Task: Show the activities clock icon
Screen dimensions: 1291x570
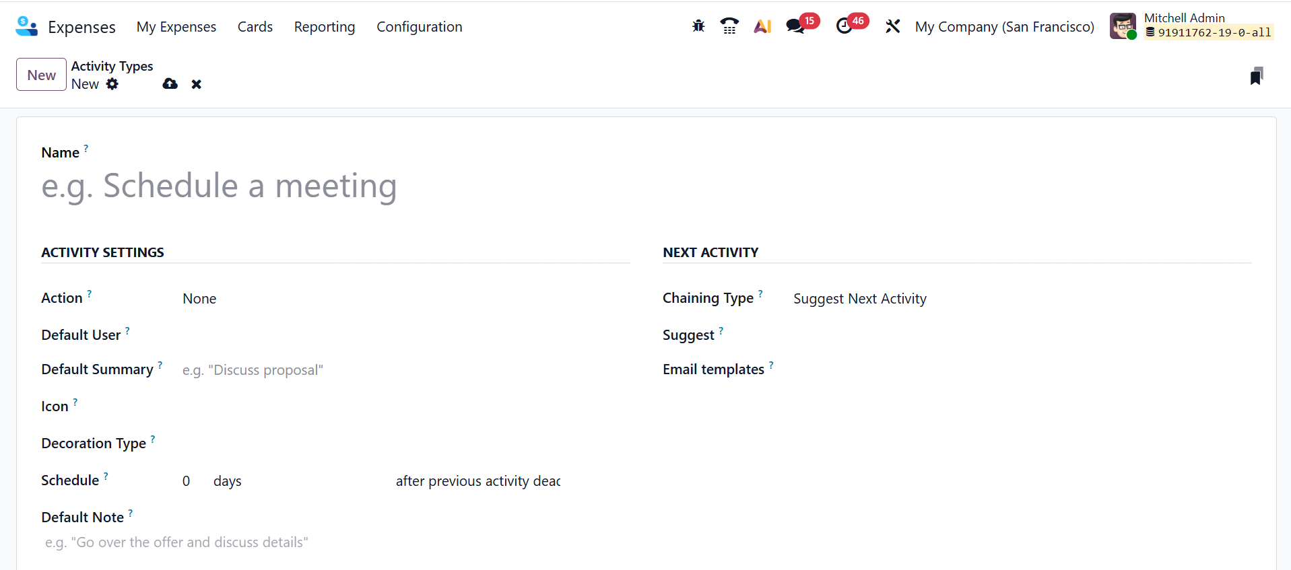Action: pyautogui.click(x=844, y=26)
